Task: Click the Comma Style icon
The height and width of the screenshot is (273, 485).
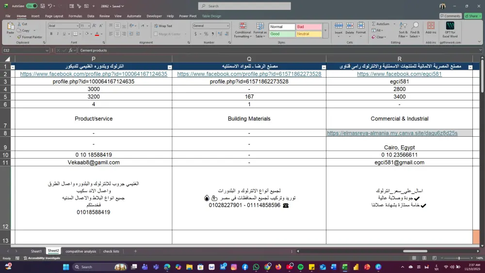Action: [x=212, y=33]
